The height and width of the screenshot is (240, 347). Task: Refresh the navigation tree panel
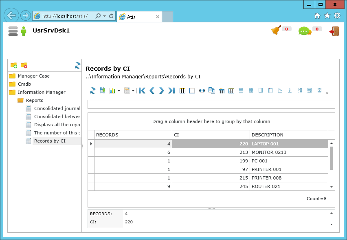tap(77, 65)
